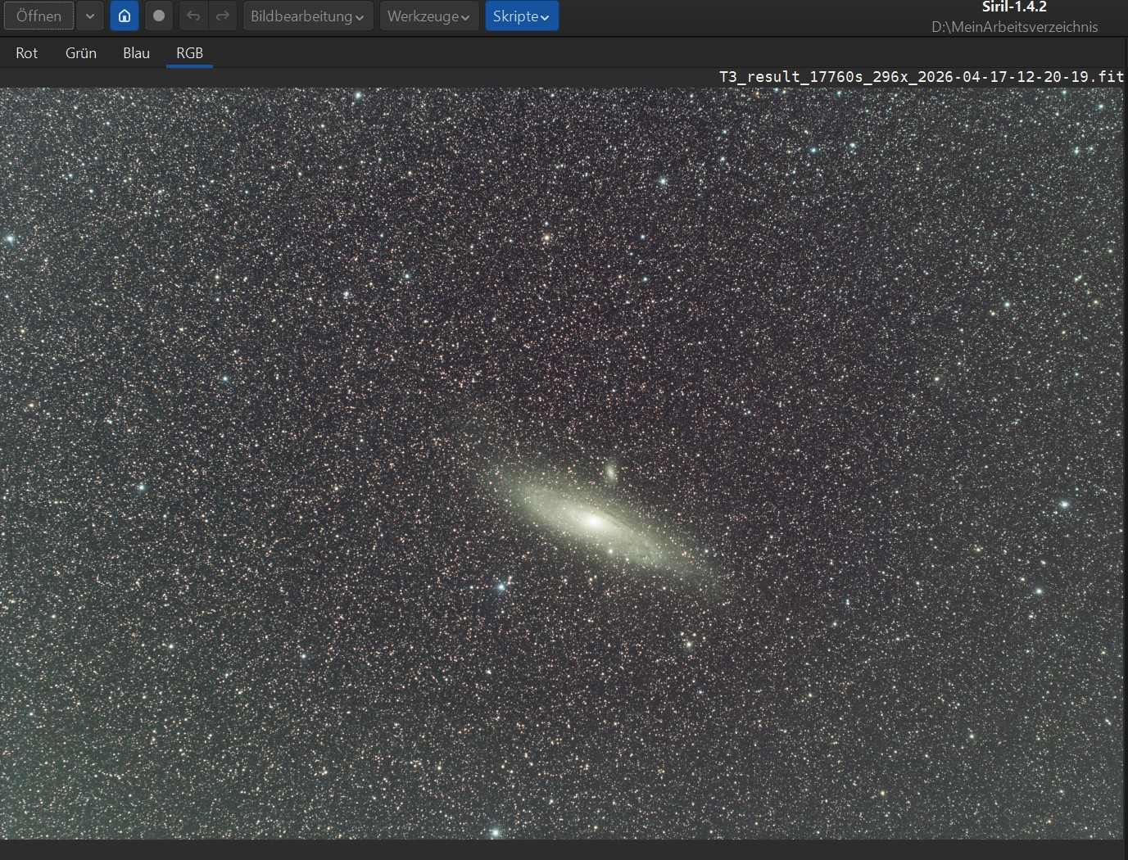Image resolution: width=1128 pixels, height=860 pixels.
Task: Open the Bildbearbeitung dropdown menu
Action: click(307, 16)
